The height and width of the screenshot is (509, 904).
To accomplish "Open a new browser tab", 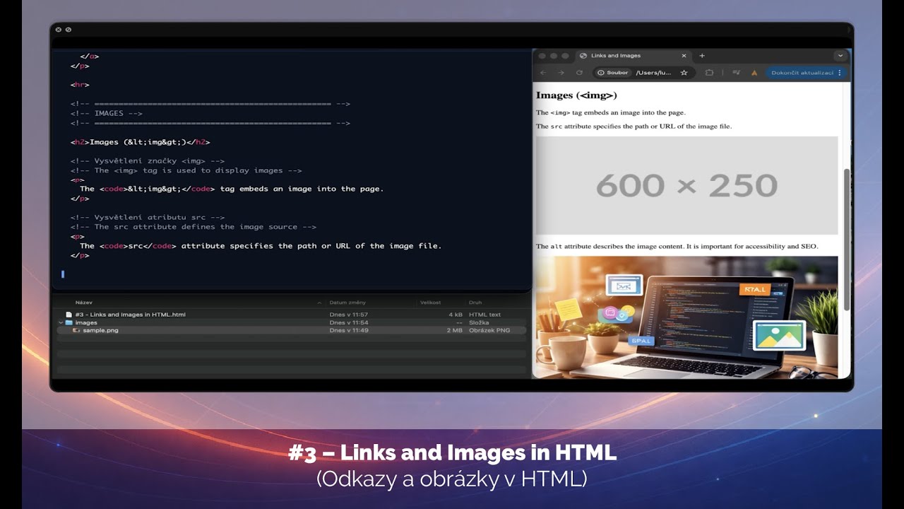I will click(702, 56).
